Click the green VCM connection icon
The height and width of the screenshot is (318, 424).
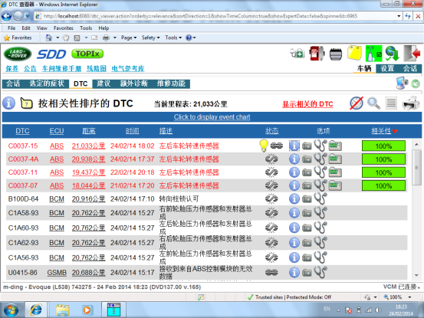[x=373, y=53]
